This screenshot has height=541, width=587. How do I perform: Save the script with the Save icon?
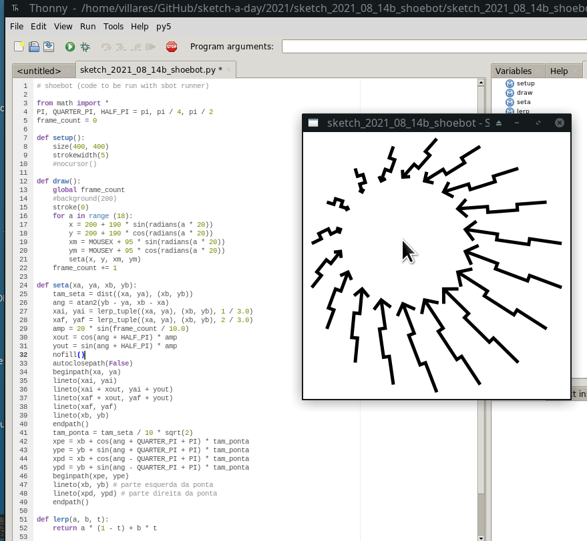tap(49, 47)
